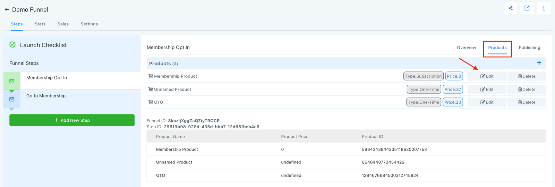Switch to the Overview tab
Viewport: 555px width, 187px height.
coord(466,48)
